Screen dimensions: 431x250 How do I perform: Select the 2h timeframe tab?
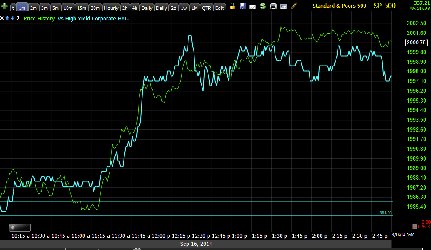coord(125,8)
